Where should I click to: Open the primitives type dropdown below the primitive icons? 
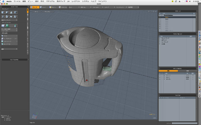coord(9,20)
